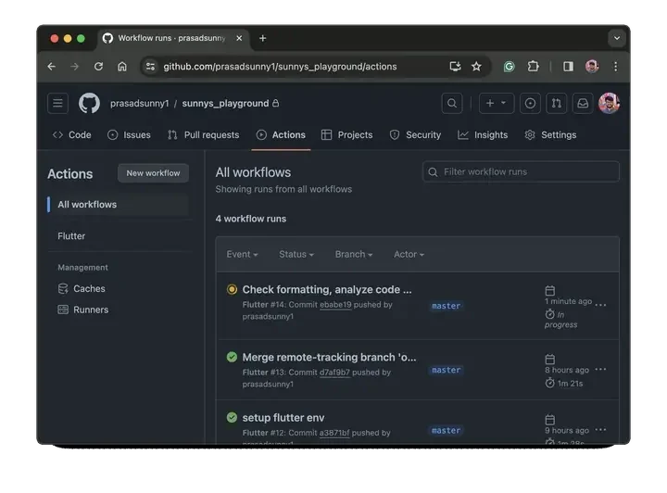Select All workflows in the sidebar

(118, 205)
